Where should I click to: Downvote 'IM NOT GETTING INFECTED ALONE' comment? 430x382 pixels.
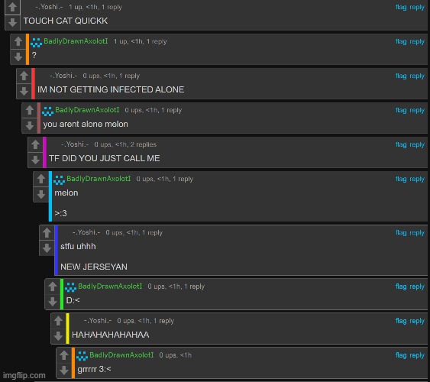tap(24, 91)
